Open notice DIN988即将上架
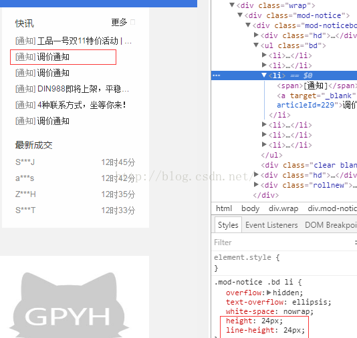The width and height of the screenshot is (357, 338). coord(83,89)
